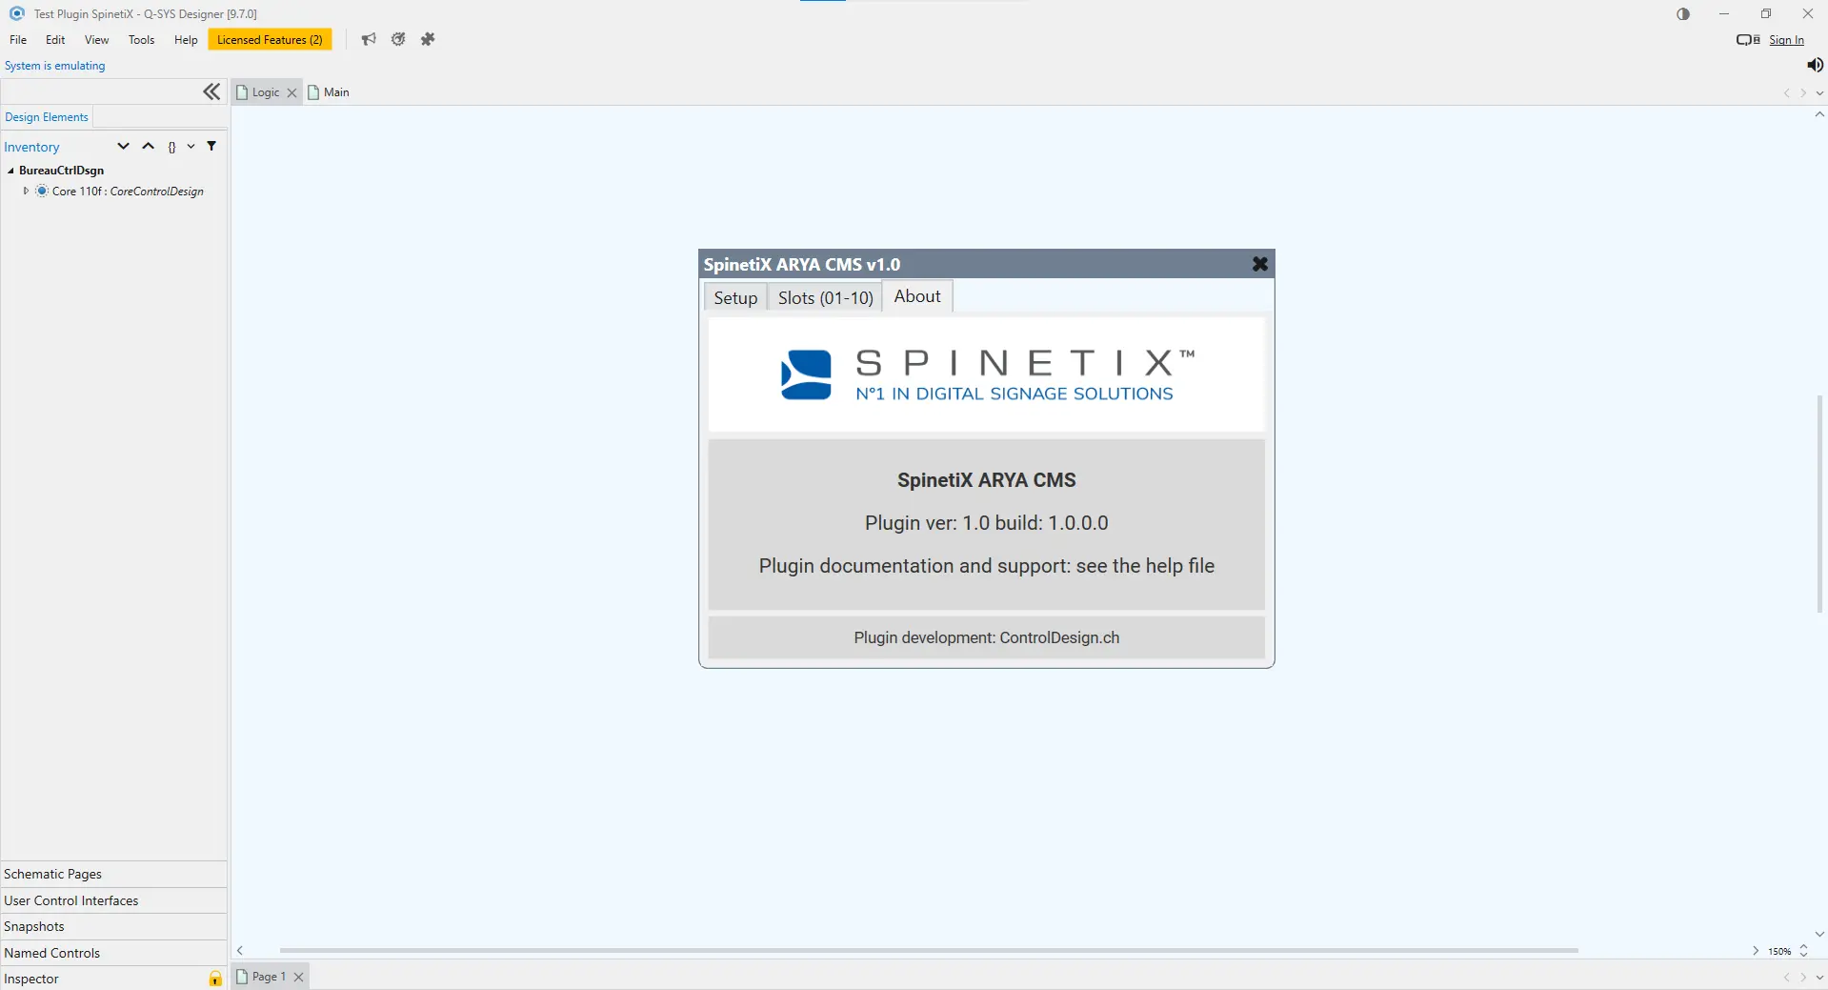Expand all inventory items with down chevron
Screen dimensions: 1828x990
(123, 146)
